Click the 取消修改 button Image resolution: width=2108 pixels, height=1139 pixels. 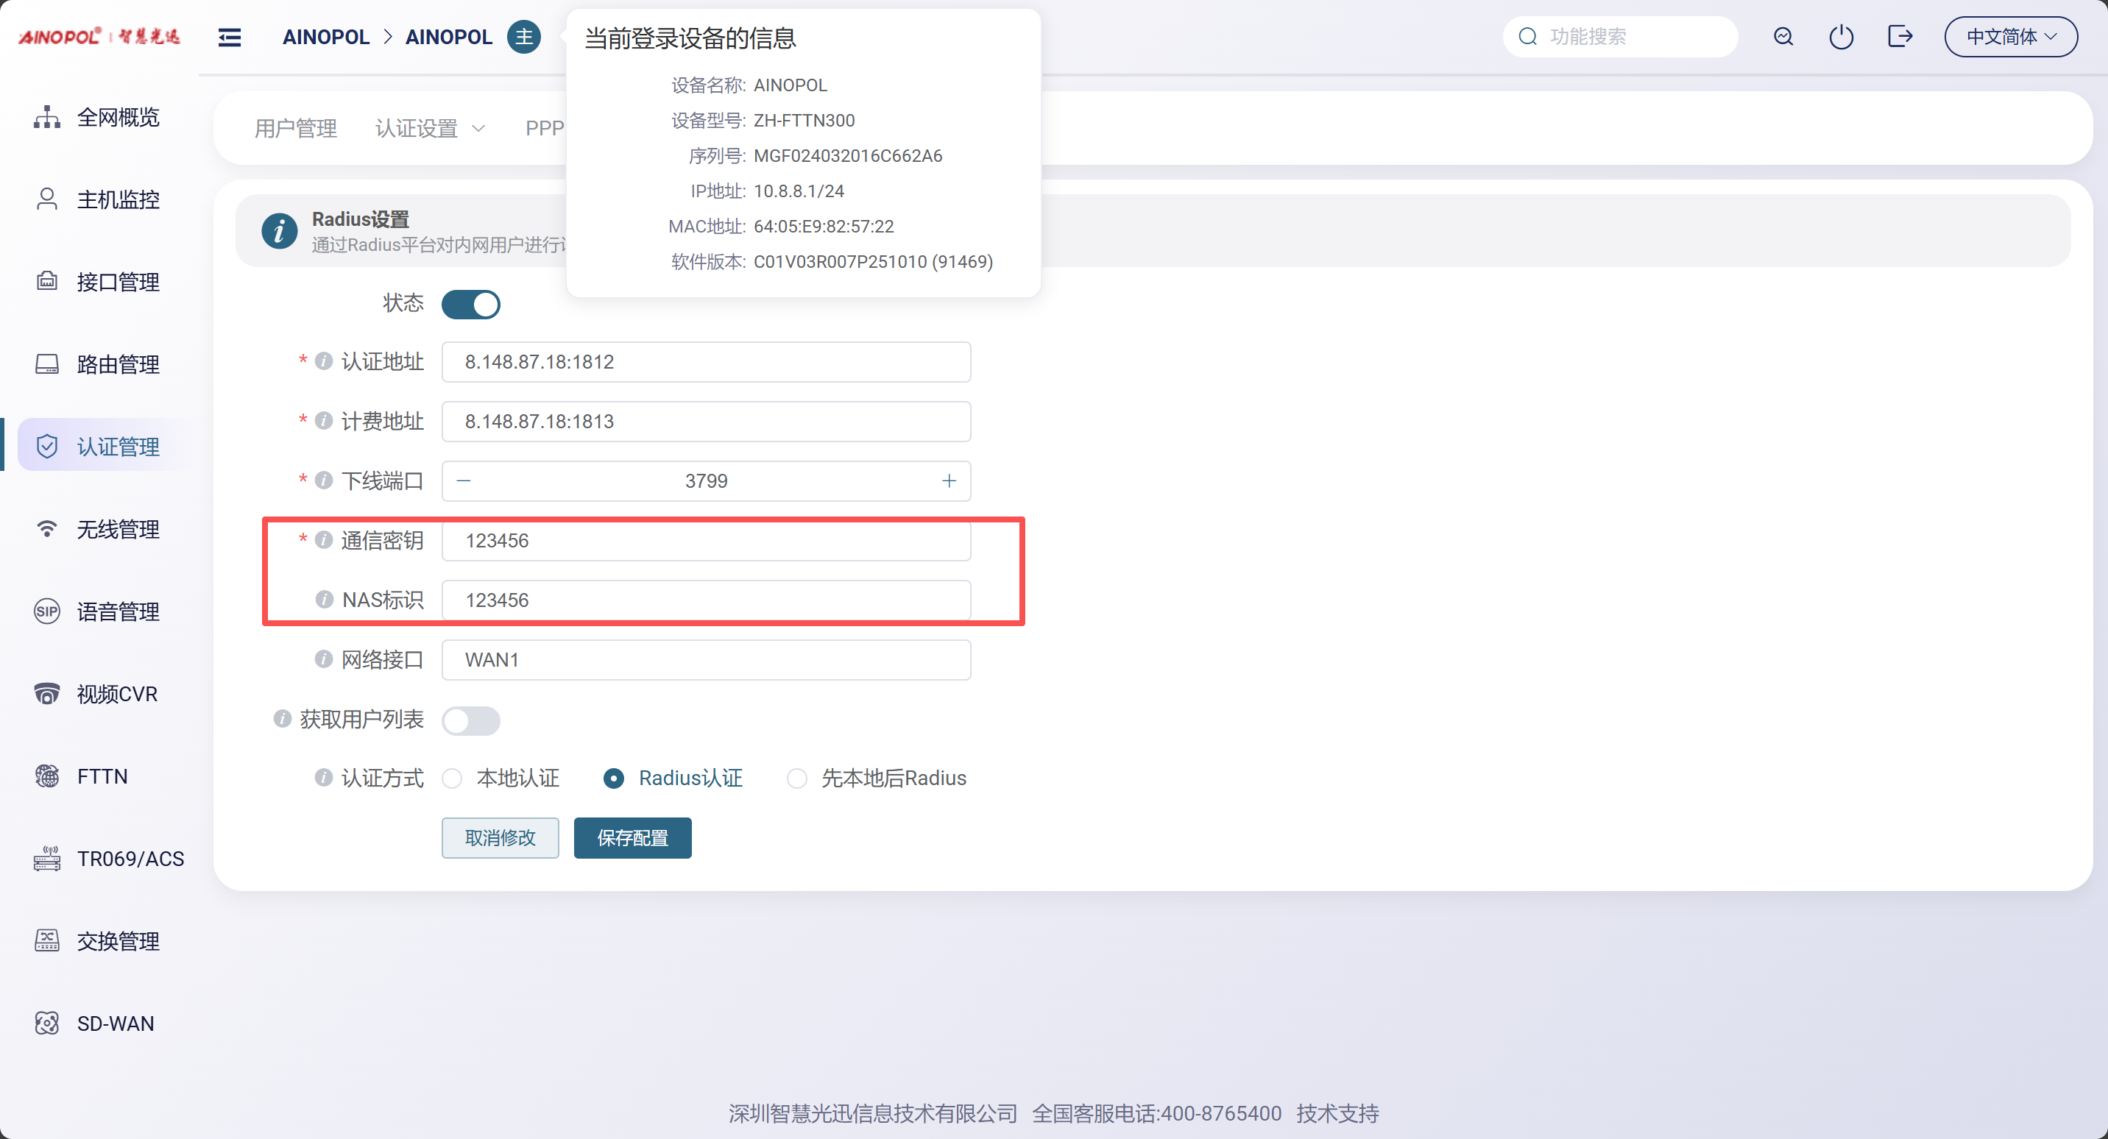coord(500,838)
